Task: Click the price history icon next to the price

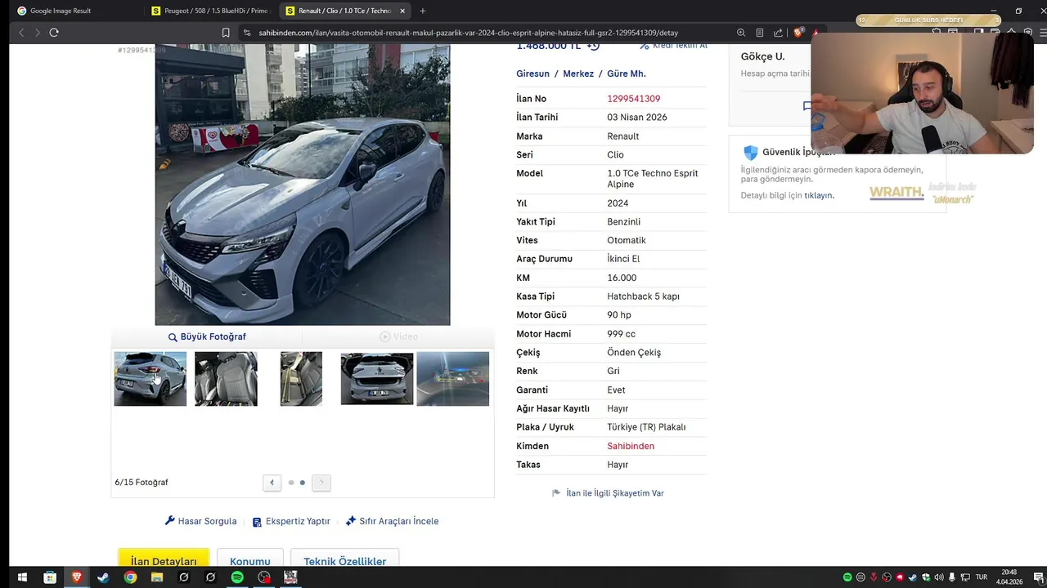Action: pos(594,47)
